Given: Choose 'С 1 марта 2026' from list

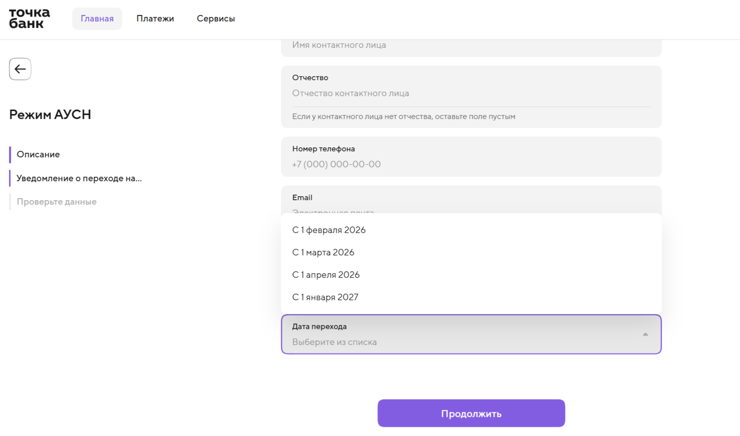Looking at the screenshot, I should [x=323, y=252].
